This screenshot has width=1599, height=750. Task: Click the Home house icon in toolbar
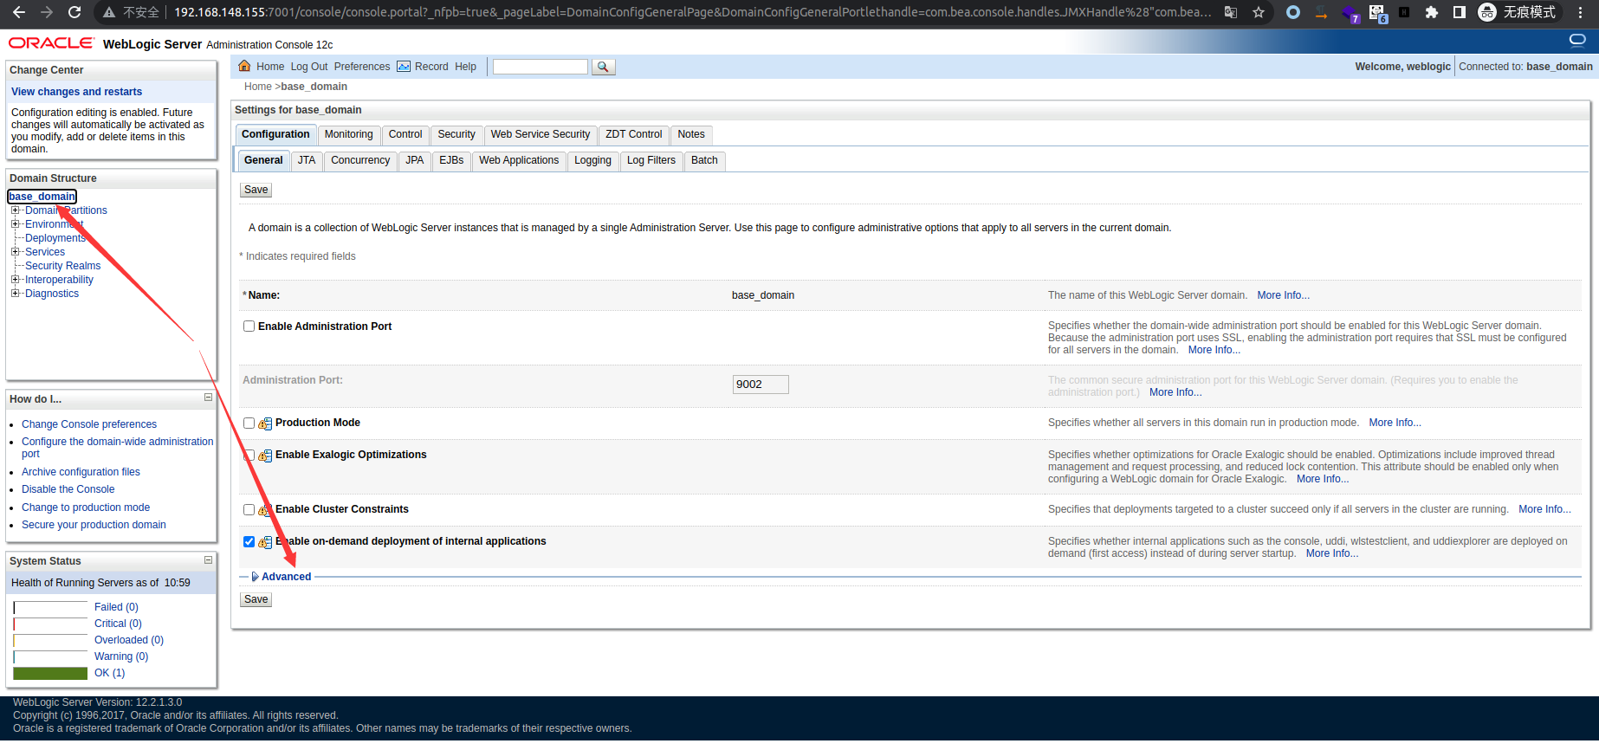coord(244,66)
